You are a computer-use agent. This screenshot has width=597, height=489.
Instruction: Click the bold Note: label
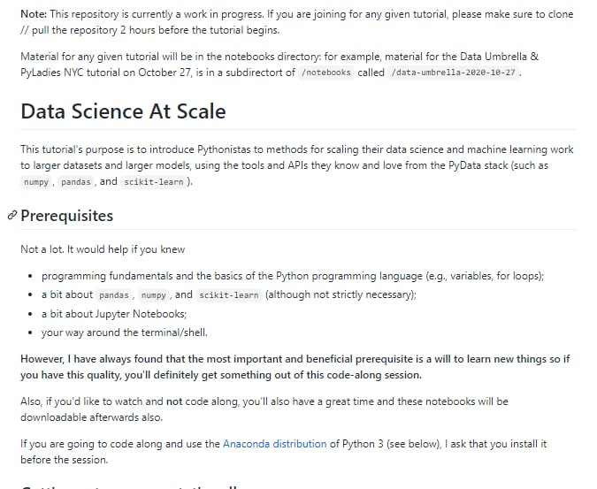[x=34, y=14]
